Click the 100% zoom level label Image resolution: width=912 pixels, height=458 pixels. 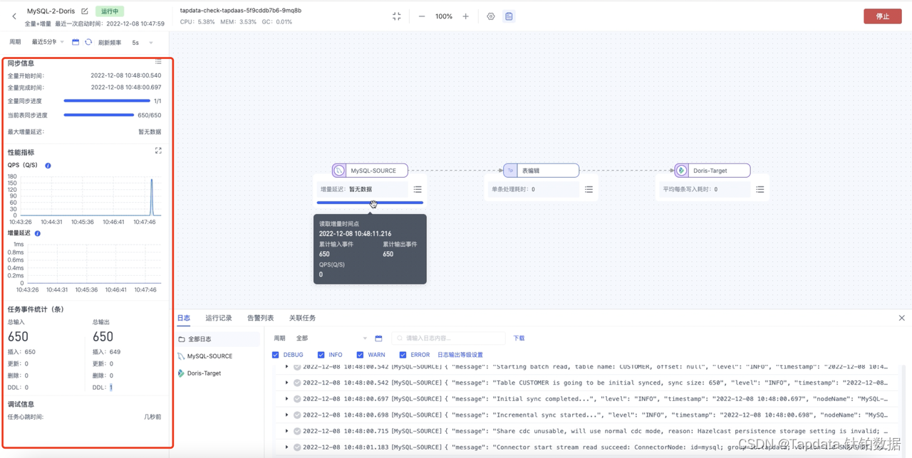[444, 16]
